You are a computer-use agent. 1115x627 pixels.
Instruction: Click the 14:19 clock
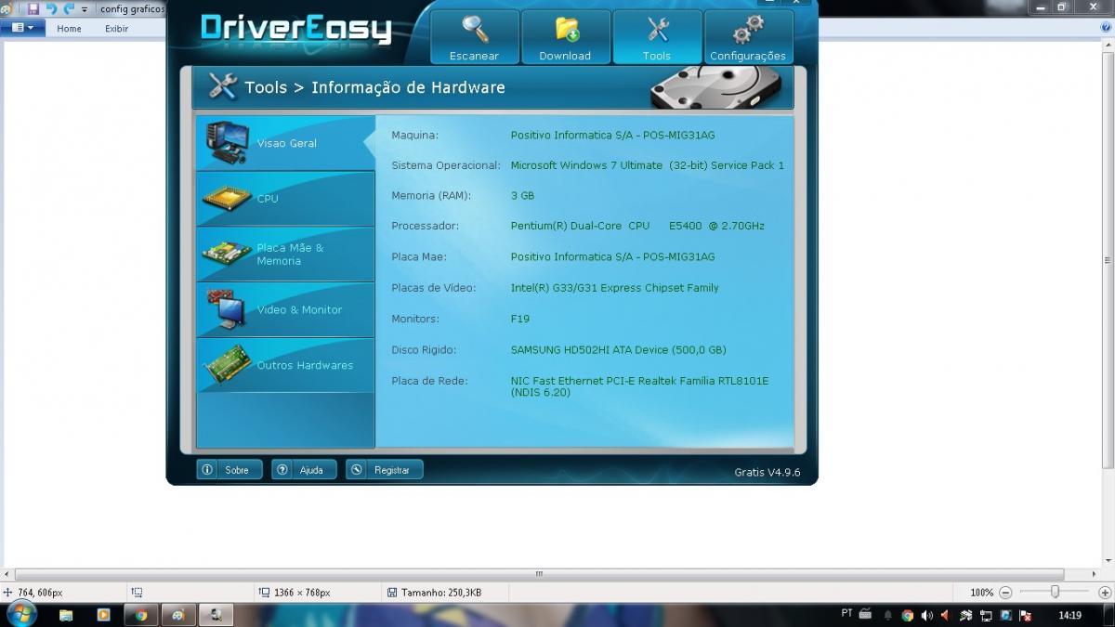coord(1069,615)
